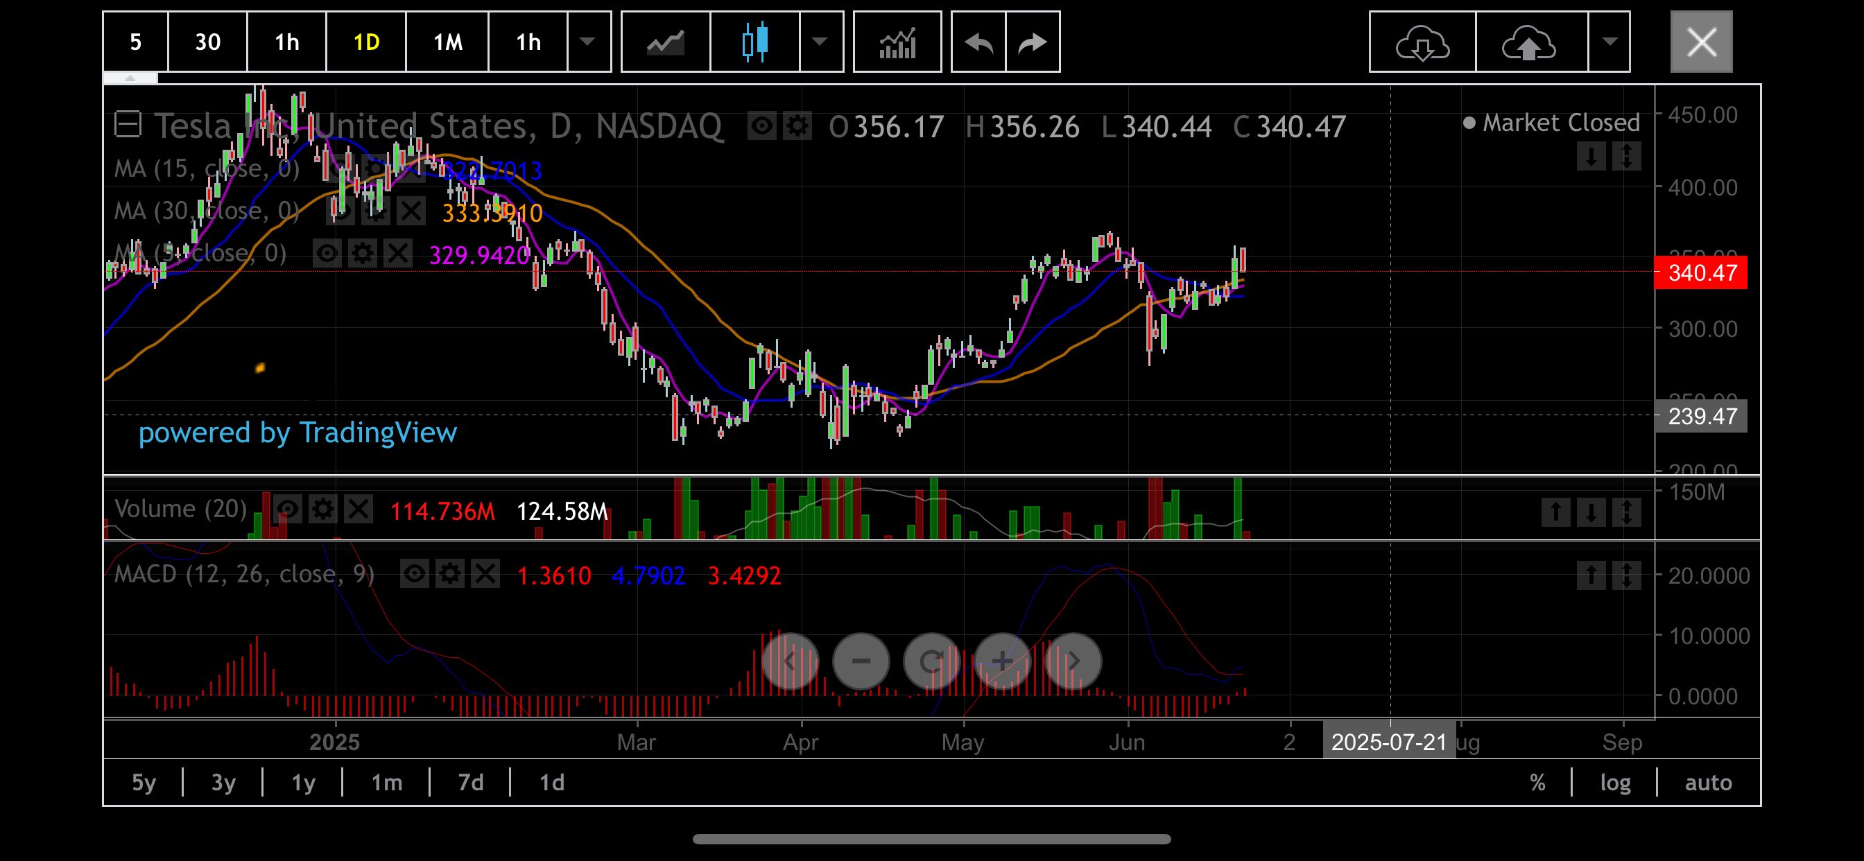
Task: Collapse toolbar with small up triangle
Action: [x=130, y=78]
